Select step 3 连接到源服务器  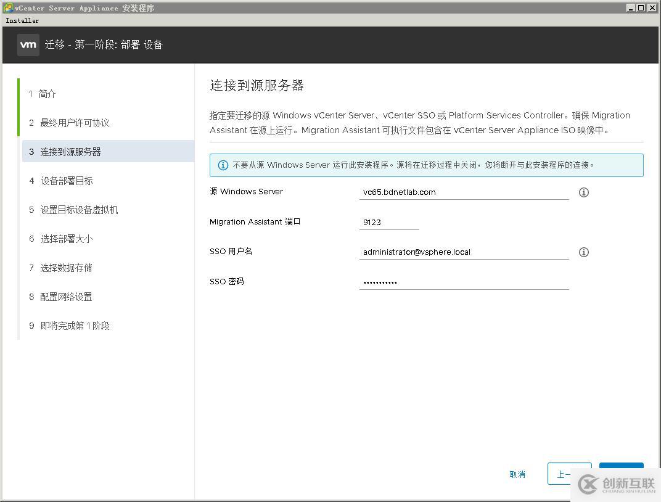(x=108, y=151)
